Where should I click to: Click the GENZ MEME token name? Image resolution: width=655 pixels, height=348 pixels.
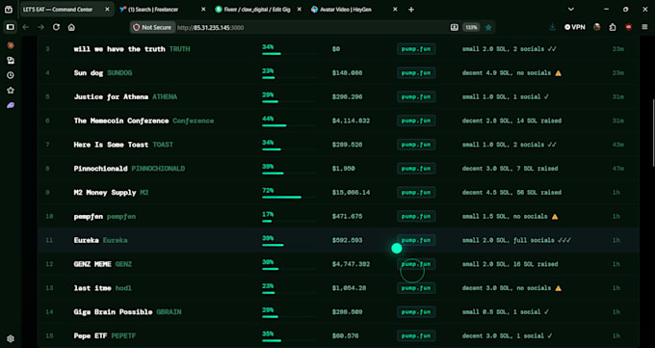point(92,264)
